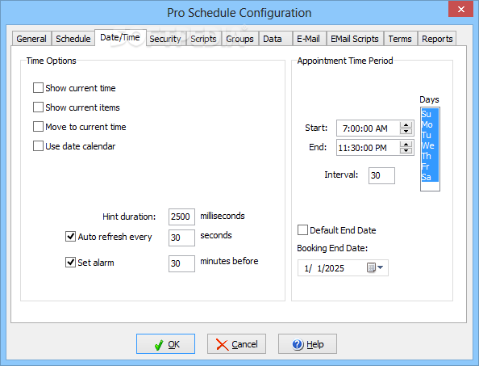Select Th in the Days list
479x366 pixels.
pyautogui.click(x=430, y=156)
